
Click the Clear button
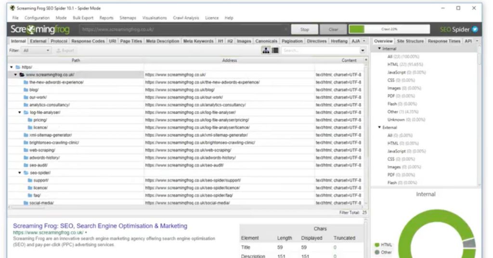pyautogui.click(x=333, y=29)
